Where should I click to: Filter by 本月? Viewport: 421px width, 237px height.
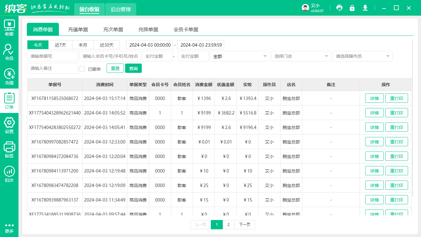pyautogui.click(x=83, y=45)
